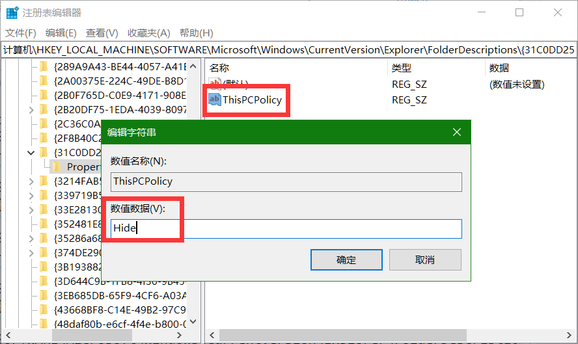Click folder icon of {2F8B40C key
The height and width of the screenshot is (344, 578).
tap(44, 138)
